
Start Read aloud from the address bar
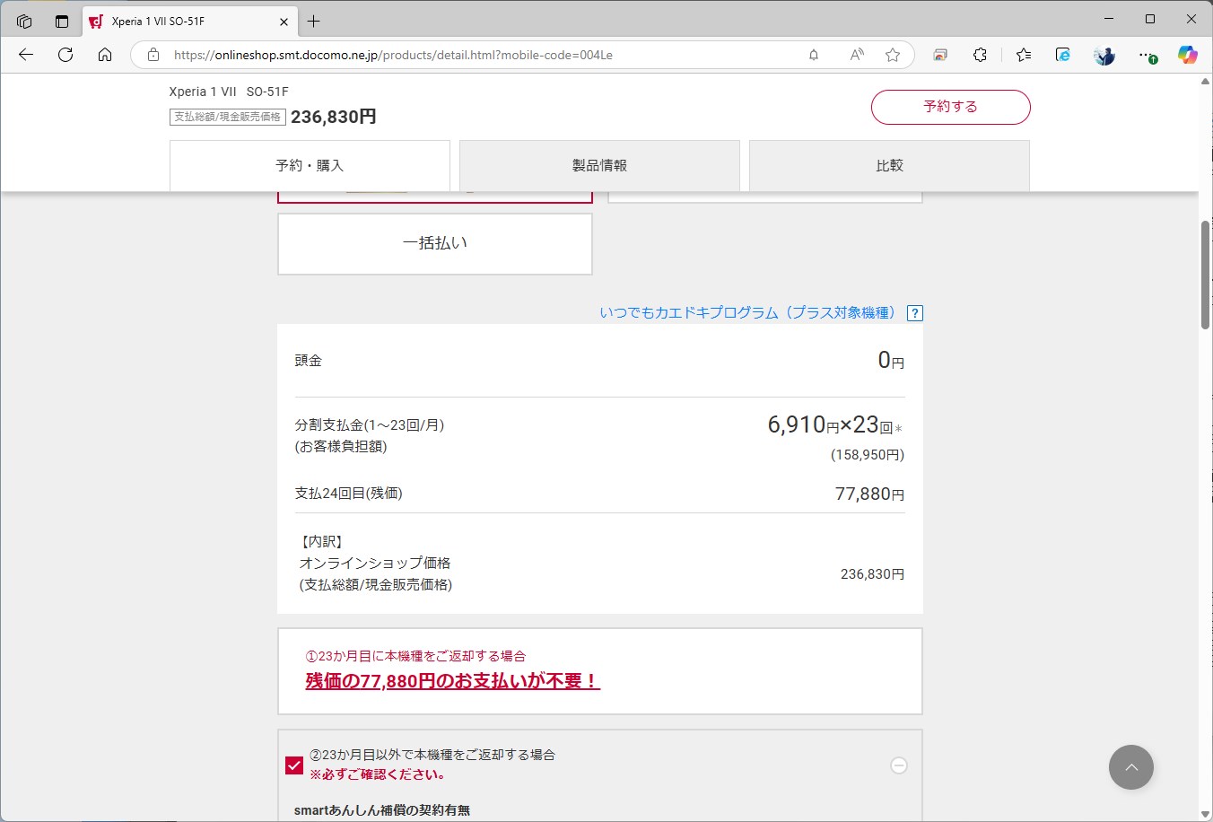point(856,55)
